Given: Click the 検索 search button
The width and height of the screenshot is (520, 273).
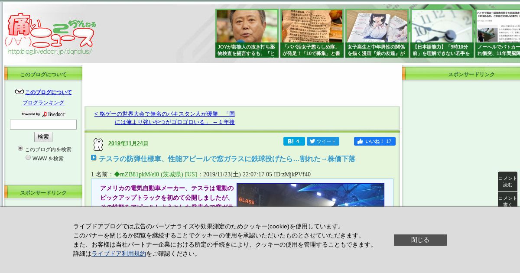Looking at the screenshot, I should pos(43,137).
